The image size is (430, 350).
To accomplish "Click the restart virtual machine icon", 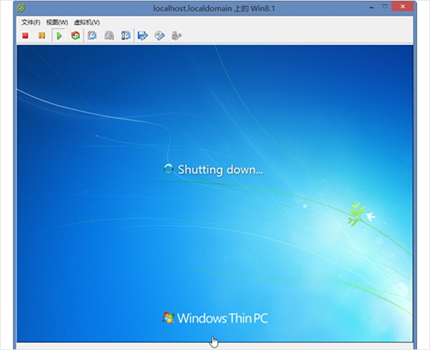I will tap(76, 36).
